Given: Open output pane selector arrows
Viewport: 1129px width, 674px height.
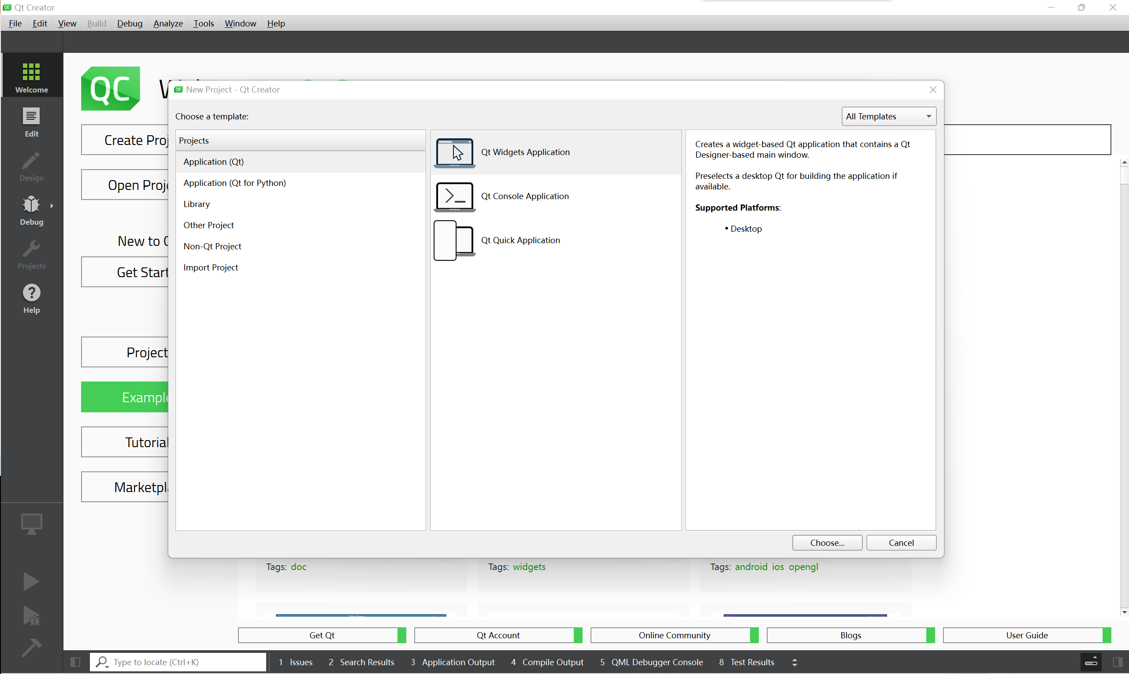Looking at the screenshot, I should tap(794, 662).
